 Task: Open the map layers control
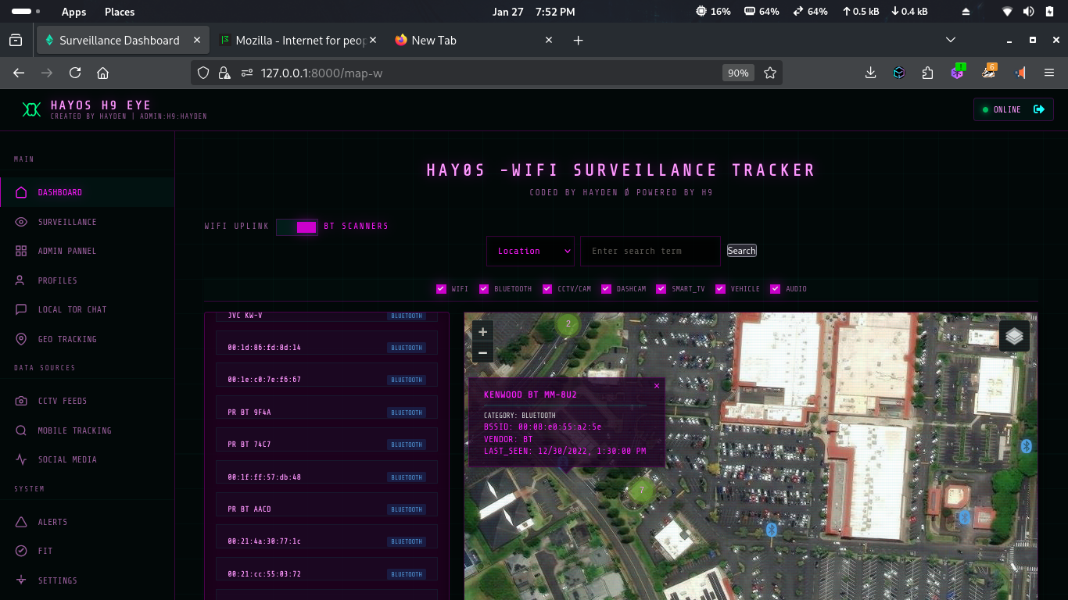pyautogui.click(x=1014, y=336)
